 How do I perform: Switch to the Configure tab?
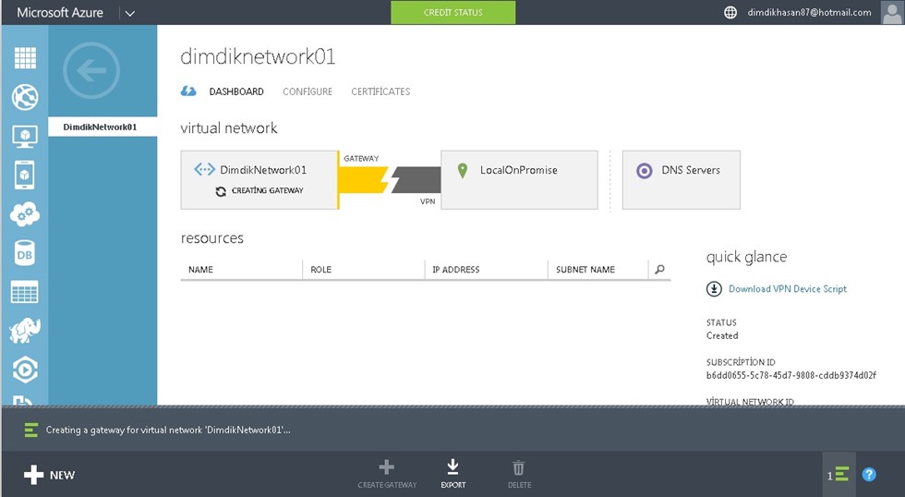pos(308,91)
